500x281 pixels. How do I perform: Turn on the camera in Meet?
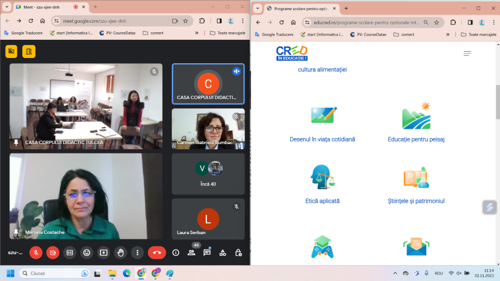click(53, 253)
